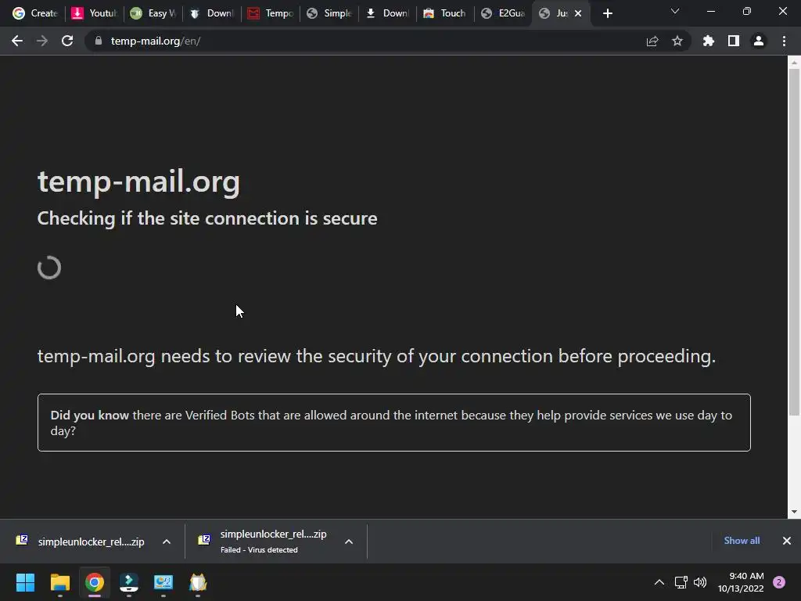Reload the temp-mail.org page
Viewport: 801px width, 601px height.
pyautogui.click(x=67, y=41)
